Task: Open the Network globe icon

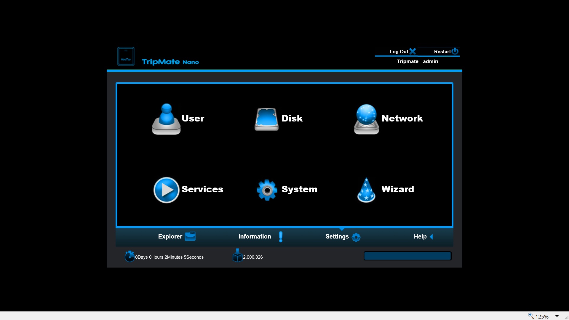Action: tap(366, 119)
